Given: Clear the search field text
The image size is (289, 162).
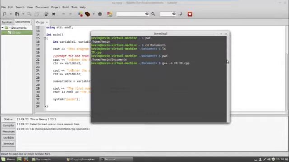Looking at the screenshot, I should coord(147,14).
